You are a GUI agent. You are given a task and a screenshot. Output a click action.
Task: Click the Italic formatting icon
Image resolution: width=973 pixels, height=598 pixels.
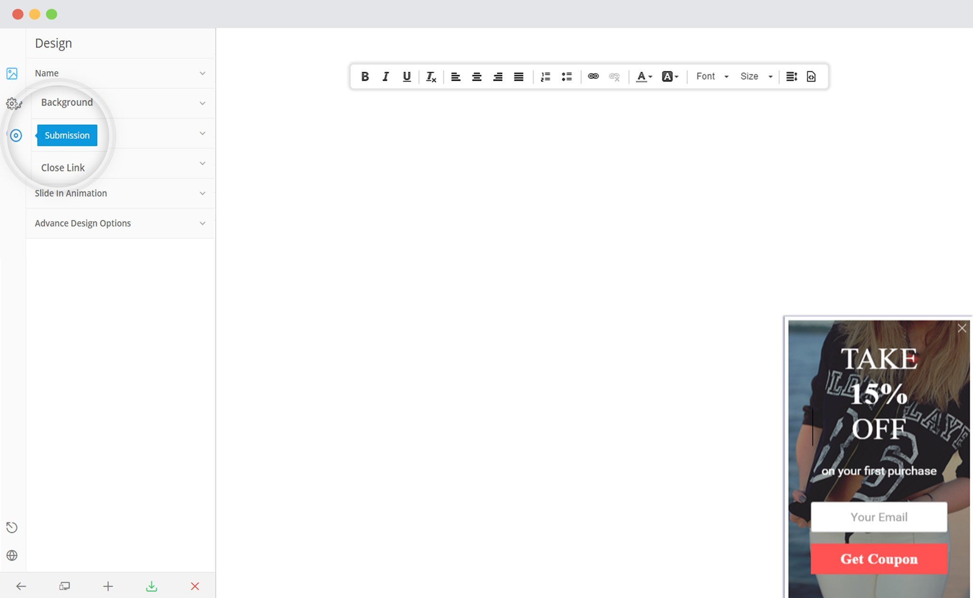[x=386, y=76]
